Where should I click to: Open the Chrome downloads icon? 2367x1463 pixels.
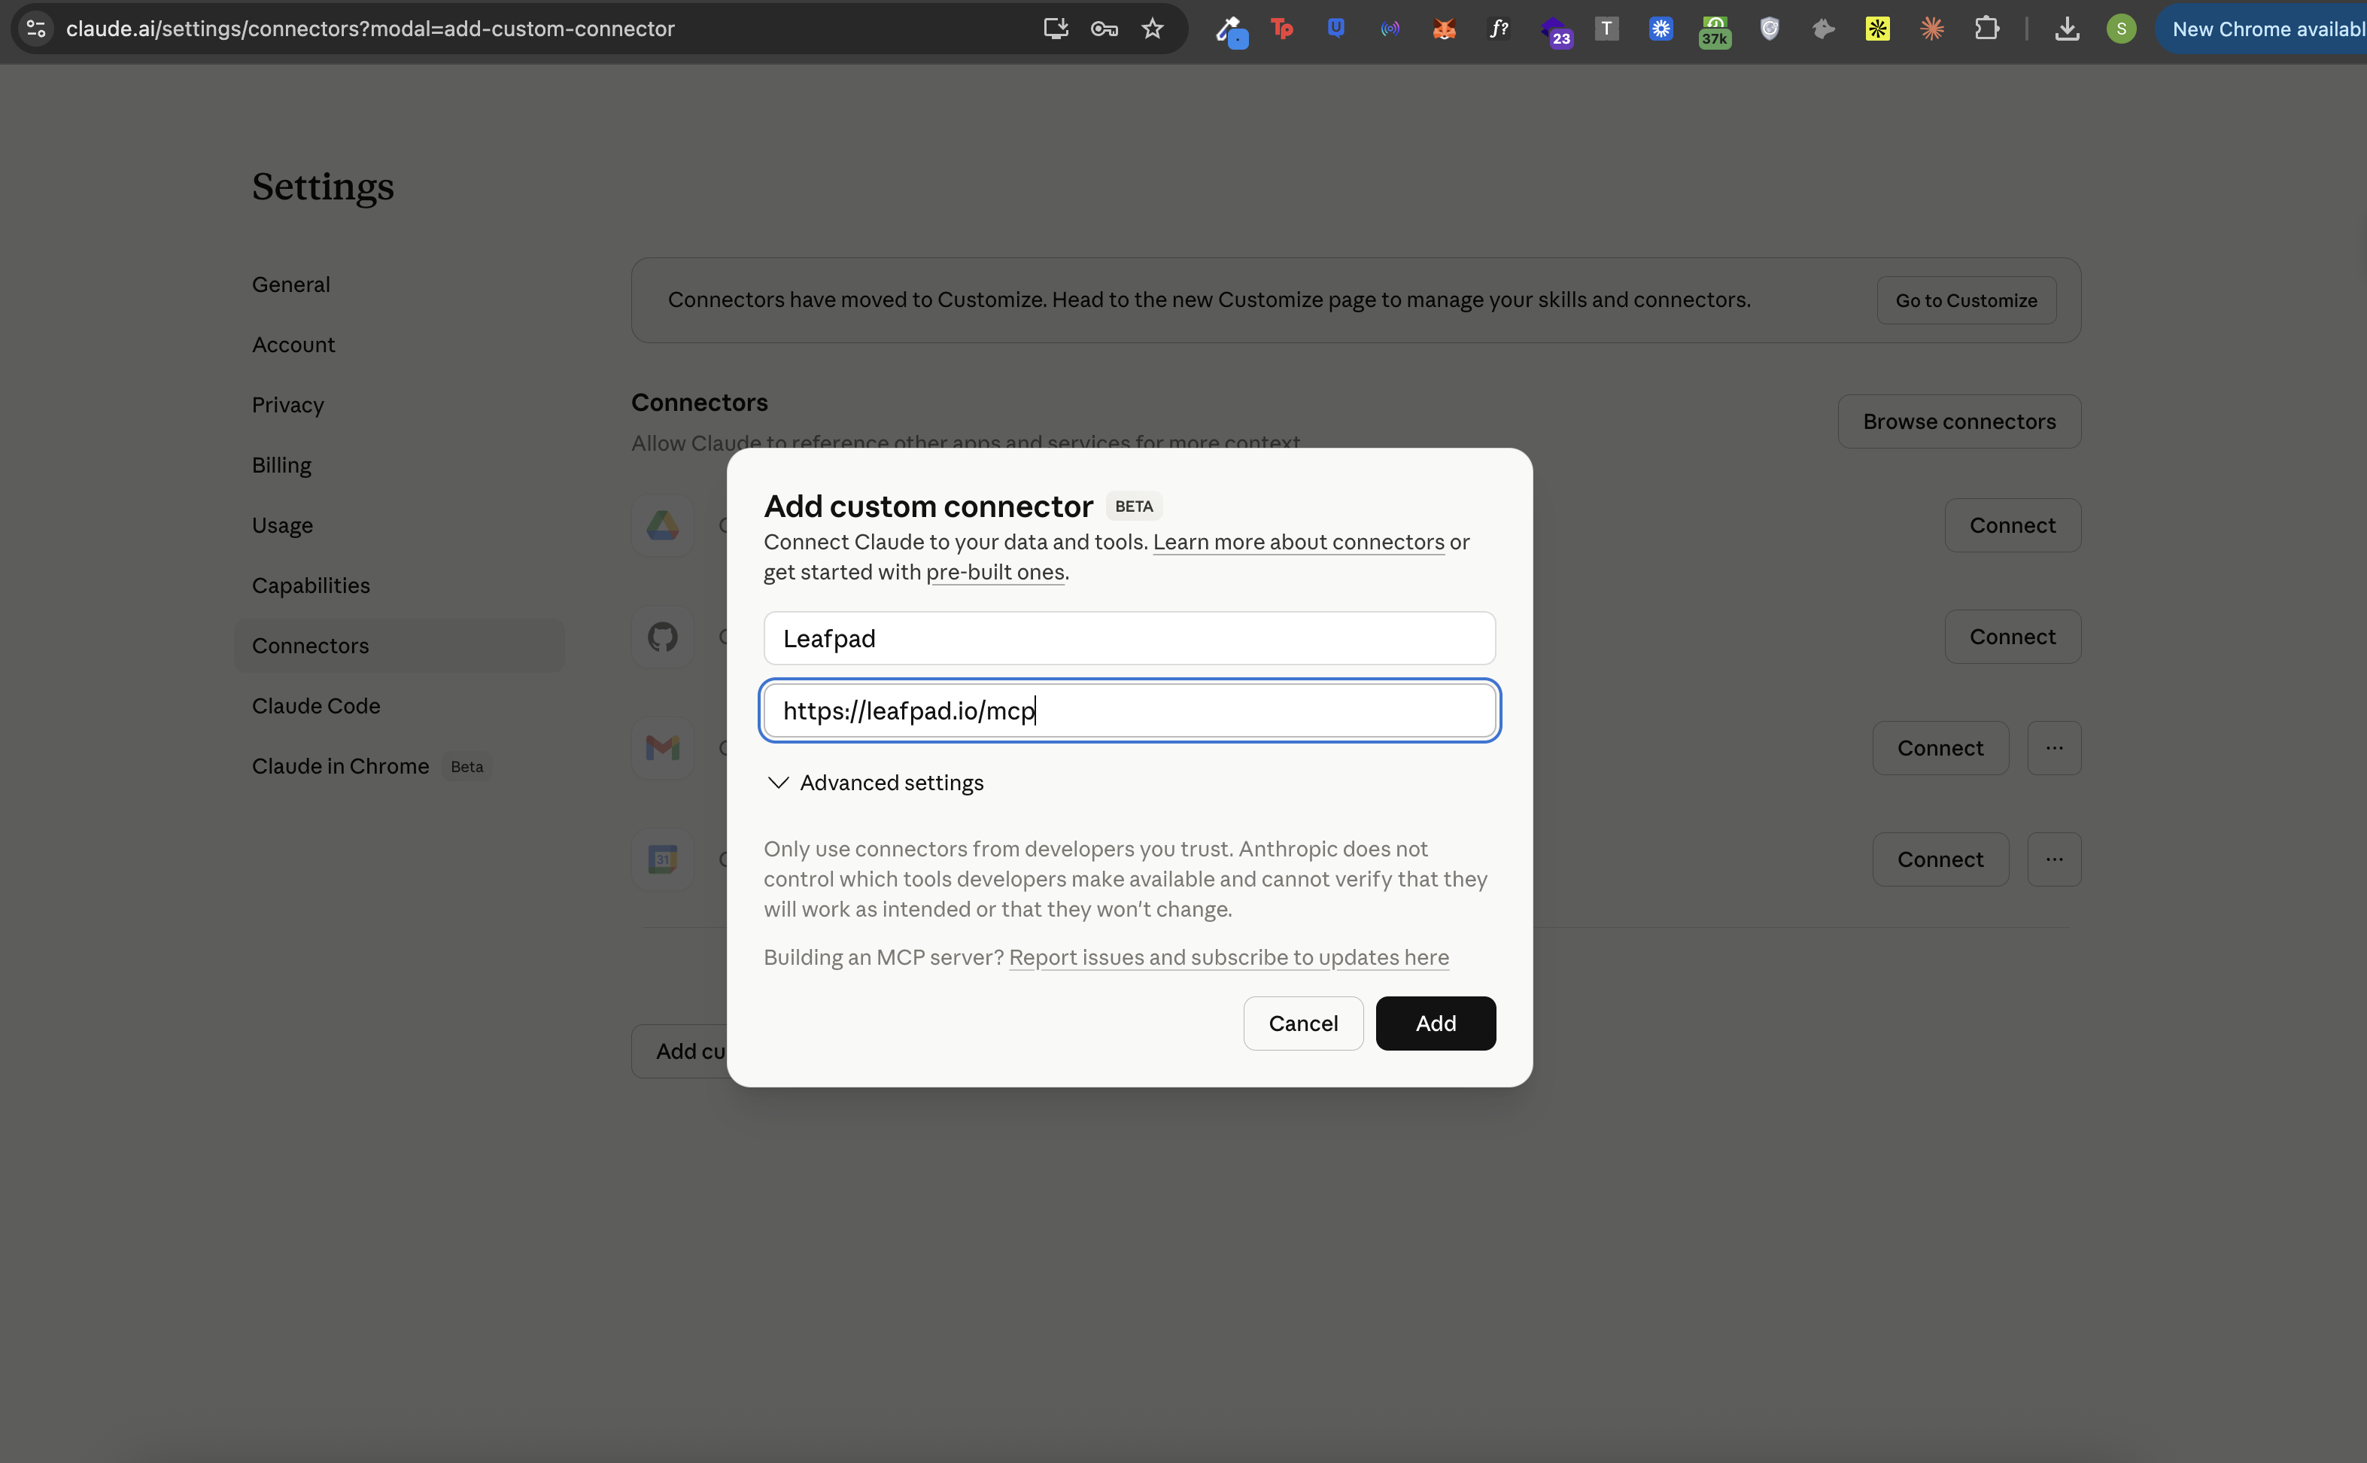(x=2067, y=28)
